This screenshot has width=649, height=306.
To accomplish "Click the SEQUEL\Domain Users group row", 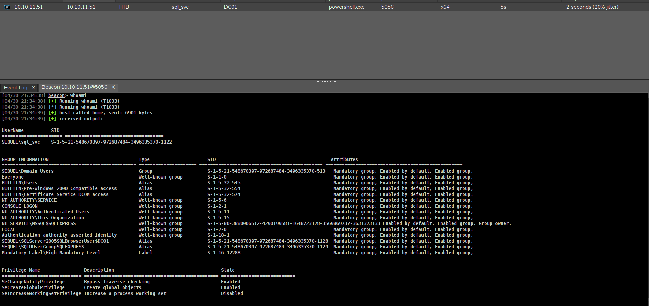I will 237,171.
